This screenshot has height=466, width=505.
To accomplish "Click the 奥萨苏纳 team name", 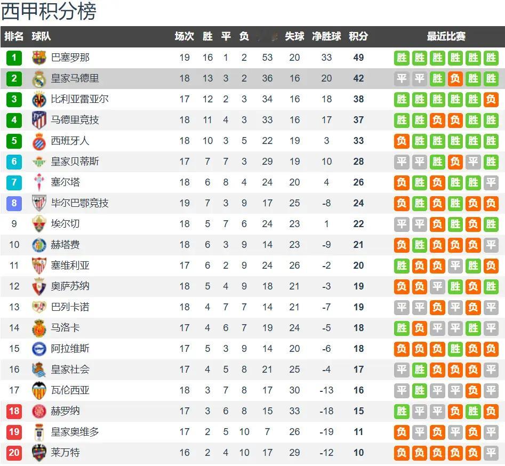I will (x=70, y=286).
